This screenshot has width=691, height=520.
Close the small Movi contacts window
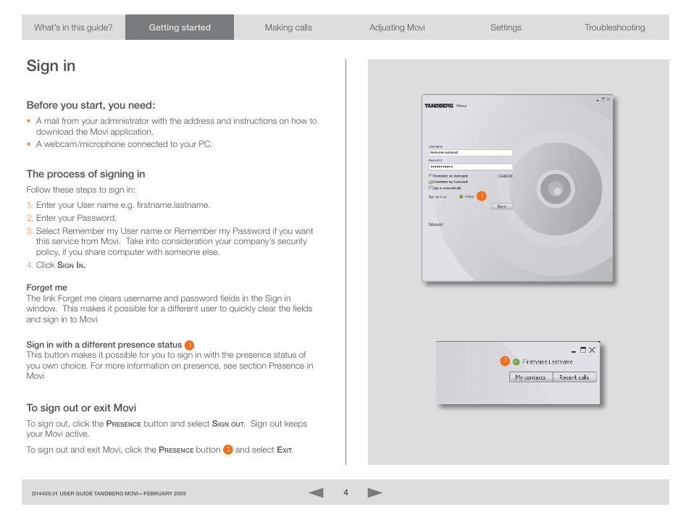pos(592,350)
